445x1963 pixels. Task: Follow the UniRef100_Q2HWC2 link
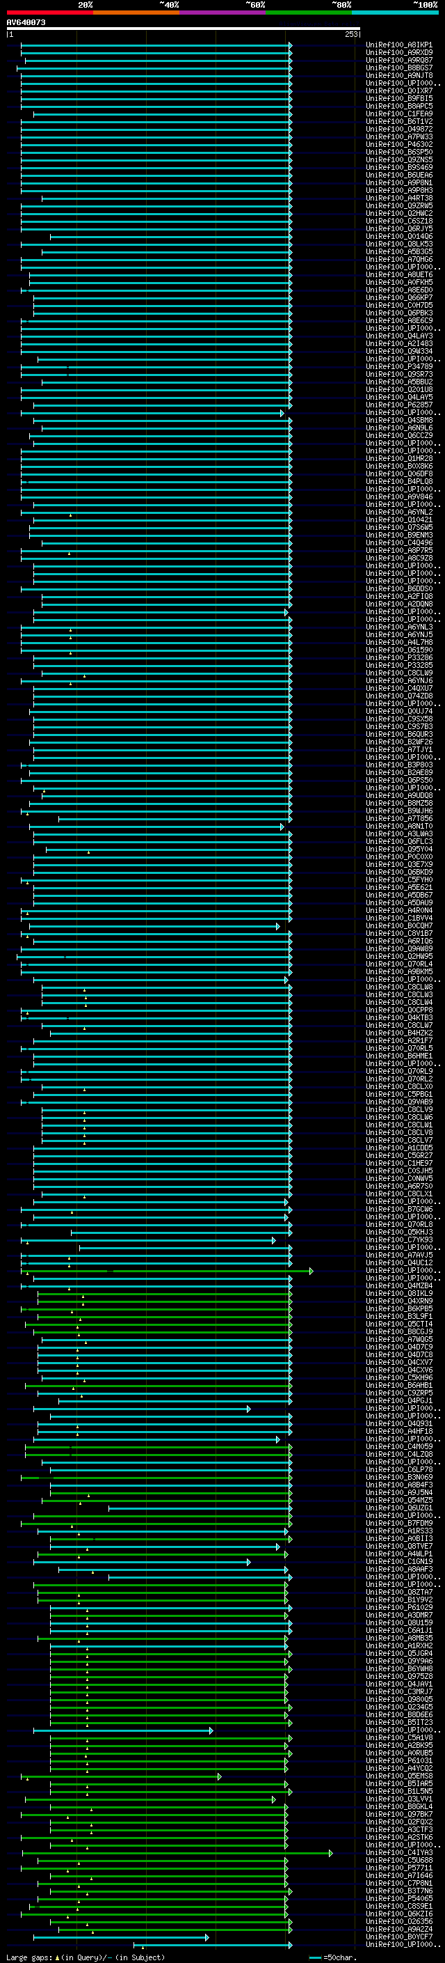pyautogui.click(x=399, y=213)
